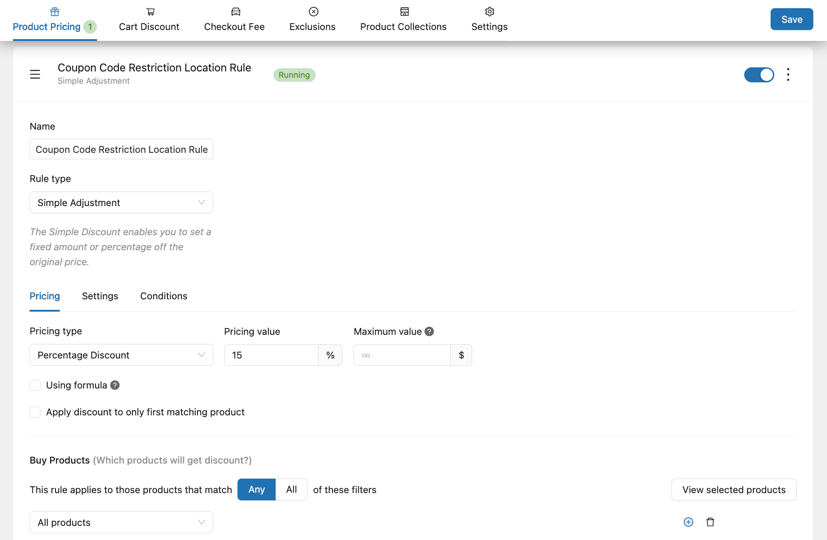
Task: Disable the rule with the toggle switch
Action: tap(759, 75)
